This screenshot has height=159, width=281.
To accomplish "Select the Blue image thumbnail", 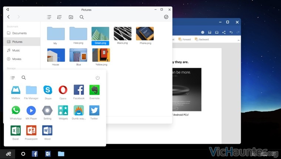I will (x=78, y=55).
